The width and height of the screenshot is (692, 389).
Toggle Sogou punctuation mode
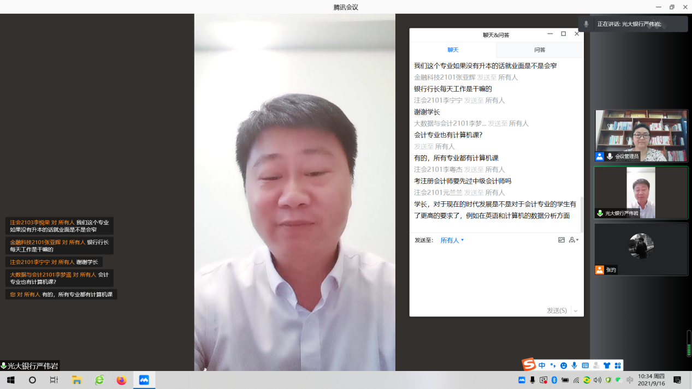coord(553,366)
